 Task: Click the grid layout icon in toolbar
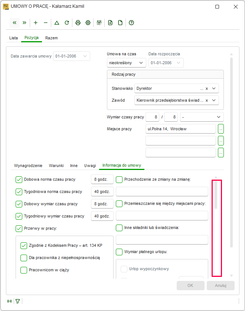(99, 23)
